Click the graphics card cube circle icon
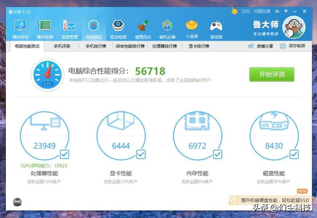 point(121,135)
